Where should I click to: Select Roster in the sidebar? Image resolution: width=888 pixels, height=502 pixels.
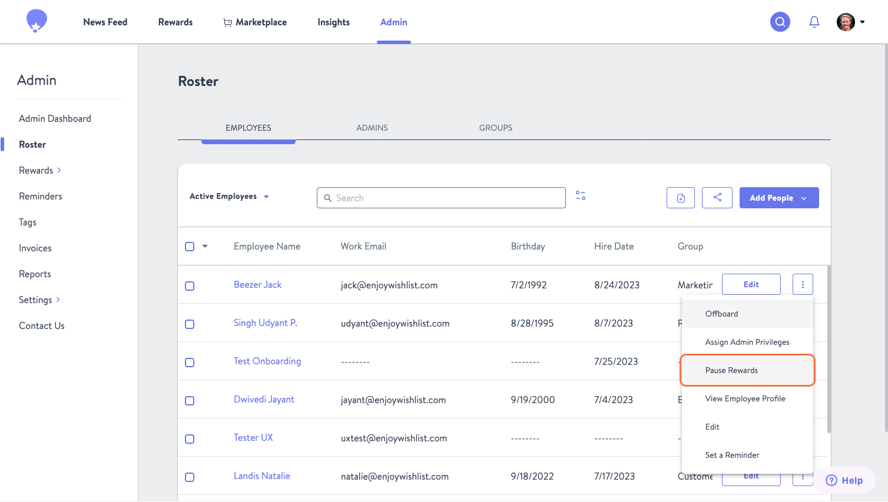(32, 144)
